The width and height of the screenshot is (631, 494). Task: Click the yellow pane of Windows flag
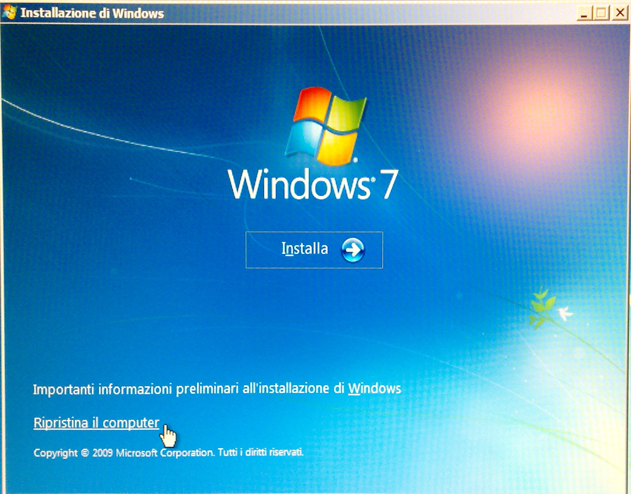[x=337, y=148]
